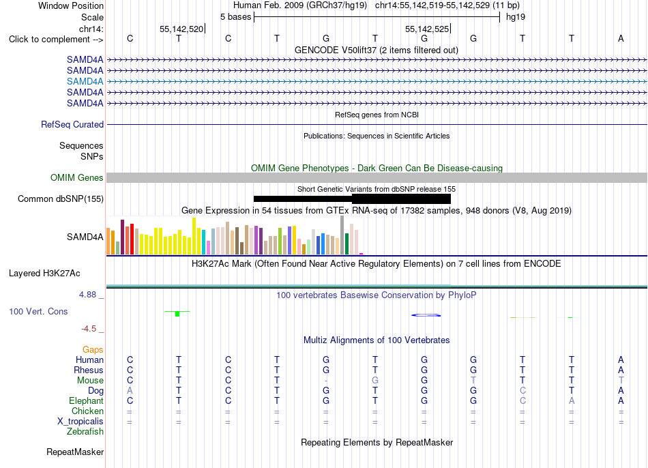The image size is (648, 468).
Task: Select the Human species label
Action: (89, 360)
